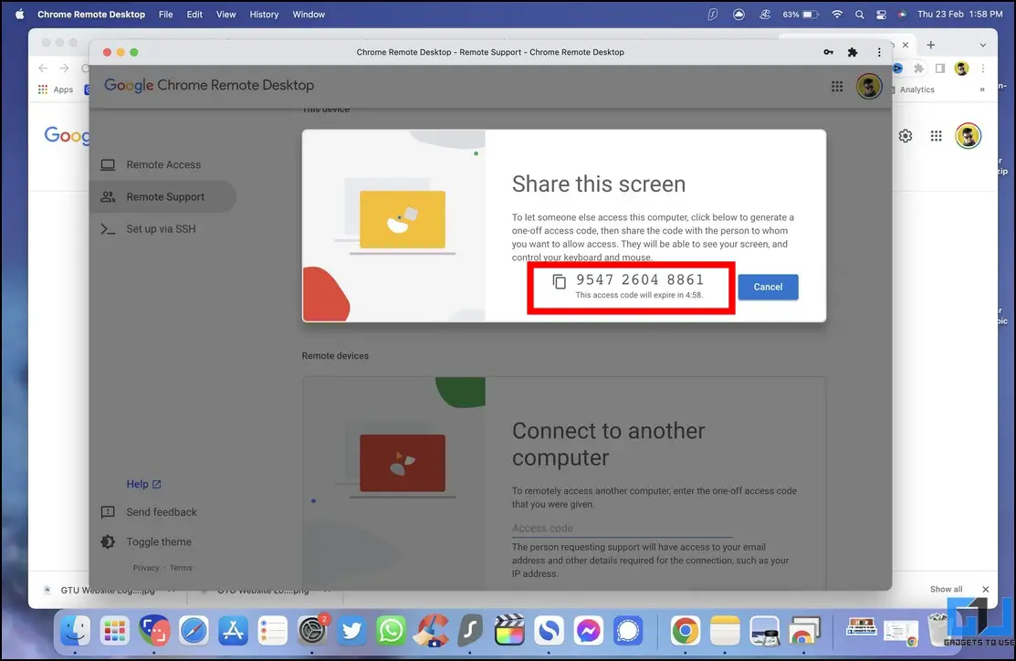The height and width of the screenshot is (661, 1016).
Task: Click the Surfshark icon in the menu bar
Action: (x=713, y=15)
